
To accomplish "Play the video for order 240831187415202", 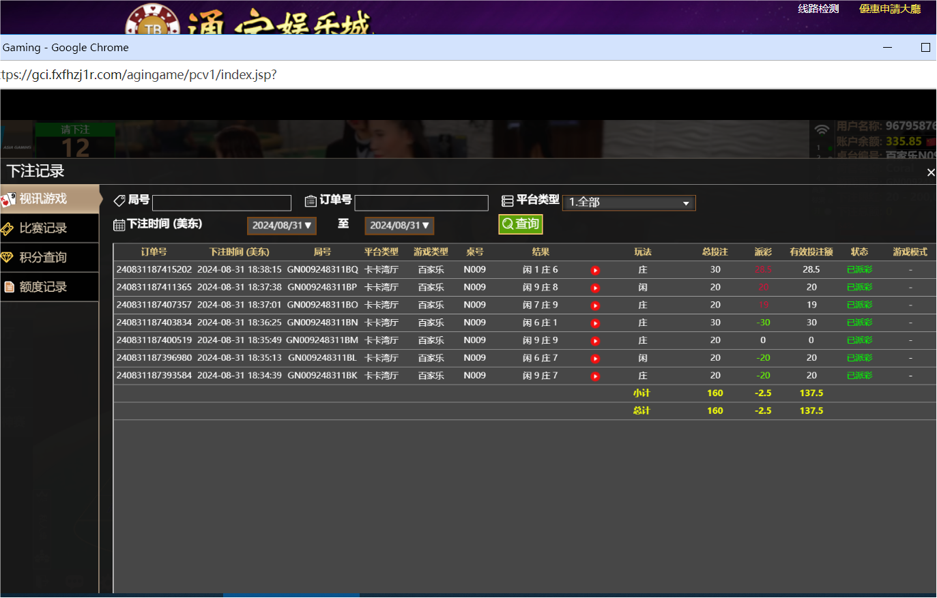I will (594, 269).
